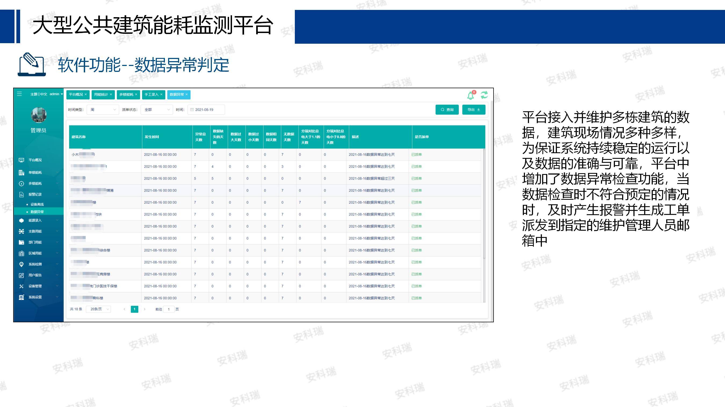Open 多楼能耗 in the sidebar
Image resolution: width=725 pixels, height=407 pixels.
point(35,183)
